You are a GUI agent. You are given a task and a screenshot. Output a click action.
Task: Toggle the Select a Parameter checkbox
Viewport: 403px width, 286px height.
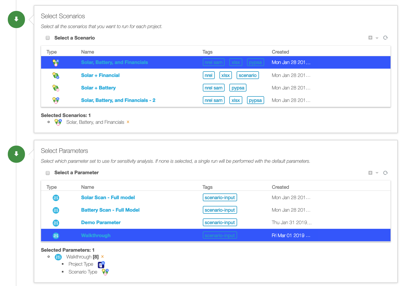click(x=48, y=173)
